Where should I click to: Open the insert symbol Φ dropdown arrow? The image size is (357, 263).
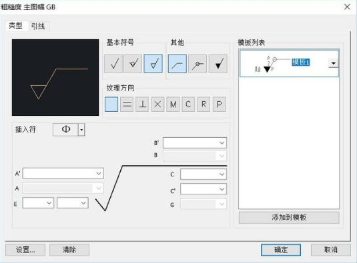pyautogui.click(x=81, y=130)
